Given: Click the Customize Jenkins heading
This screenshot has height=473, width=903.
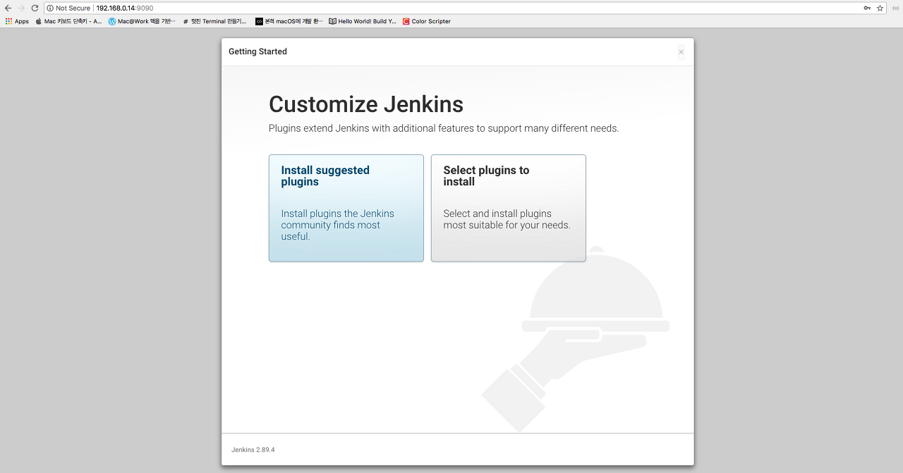Looking at the screenshot, I should (365, 104).
